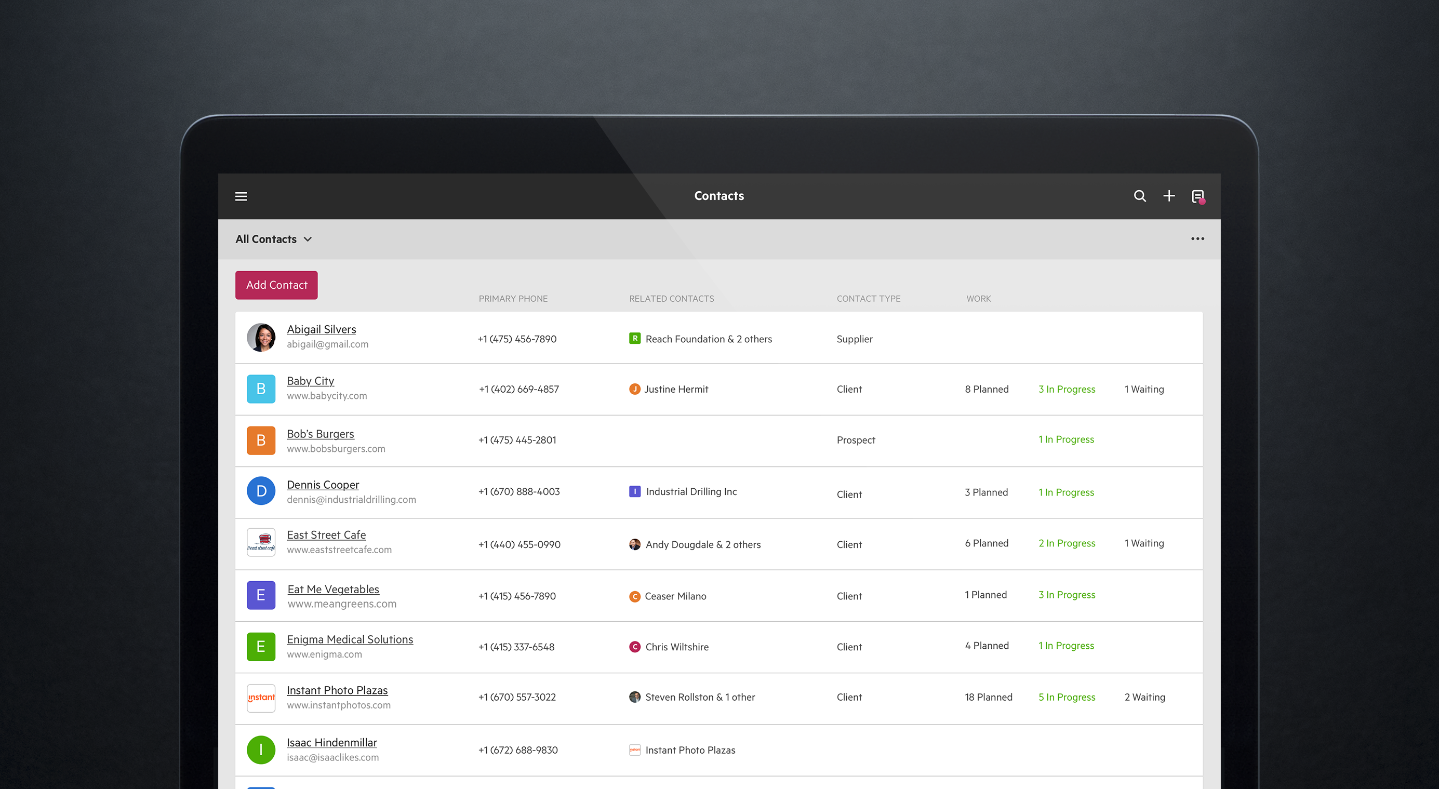Image resolution: width=1439 pixels, height=789 pixels.
Task: Click Chris Wiltshire's pink avatar icon
Action: tap(635, 647)
